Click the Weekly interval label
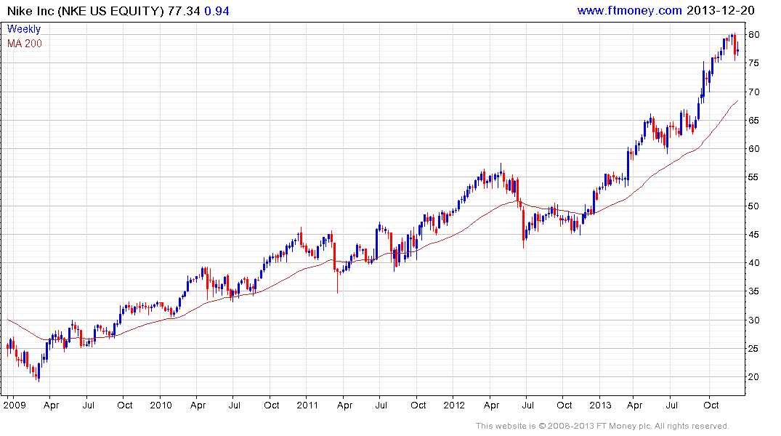The height and width of the screenshot is (436, 781). tap(24, 29)
